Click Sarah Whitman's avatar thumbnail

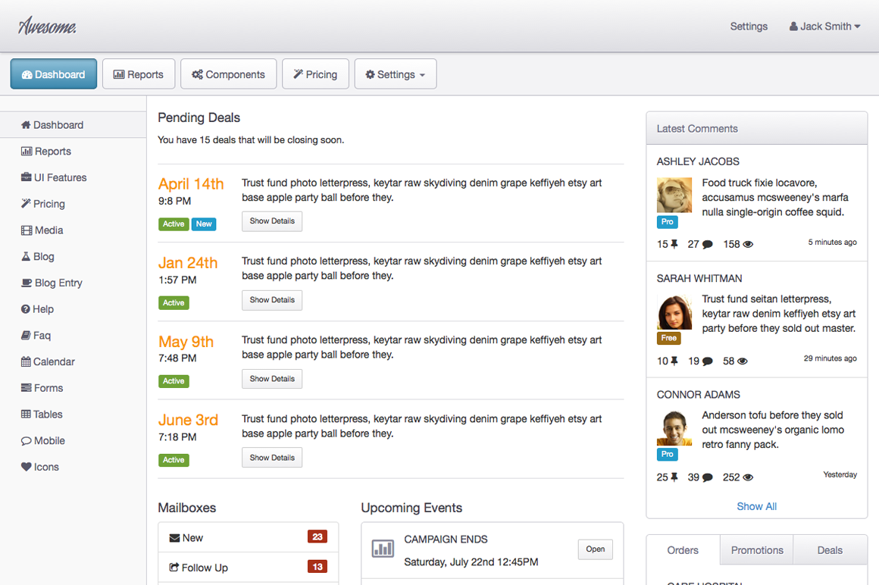click(x=674, y=312)
